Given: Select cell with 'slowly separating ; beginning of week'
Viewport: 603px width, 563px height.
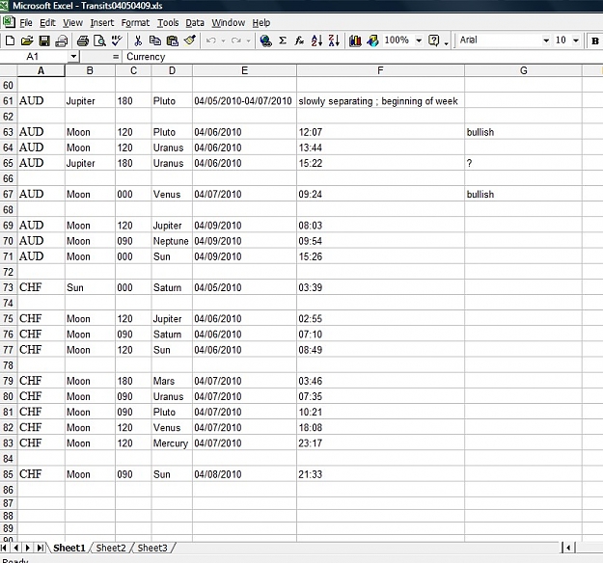Looking at the screenshot, I should tap(380, 101).
